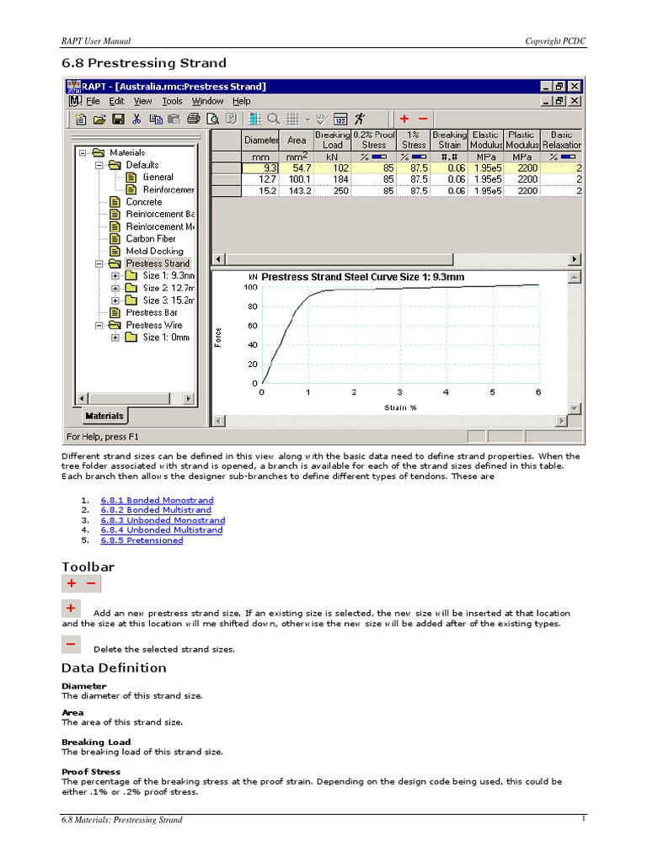Click the breaking load cell 250
The image size is (647, 862).
(332, 191)
